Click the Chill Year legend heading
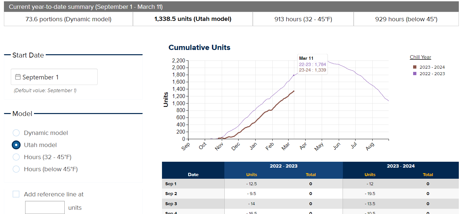The image size is (467, 214). pos(420,57)
